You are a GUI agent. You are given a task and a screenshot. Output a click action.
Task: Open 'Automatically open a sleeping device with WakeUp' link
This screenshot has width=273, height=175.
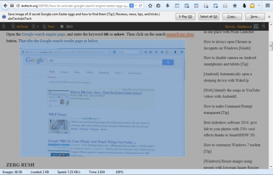(x=228, y=77)
